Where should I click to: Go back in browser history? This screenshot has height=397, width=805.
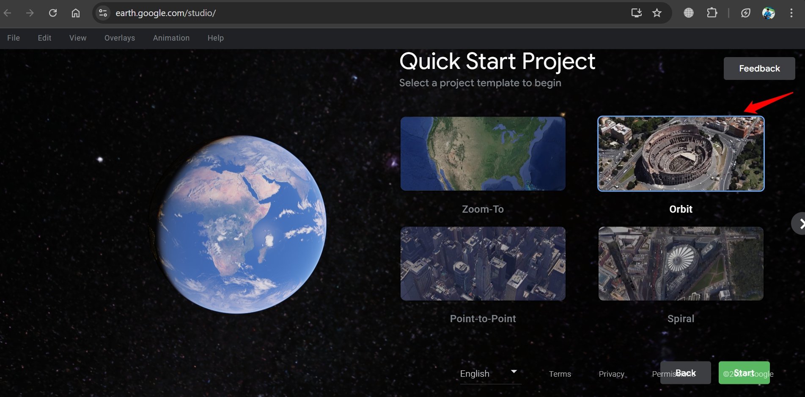(8, 13)
